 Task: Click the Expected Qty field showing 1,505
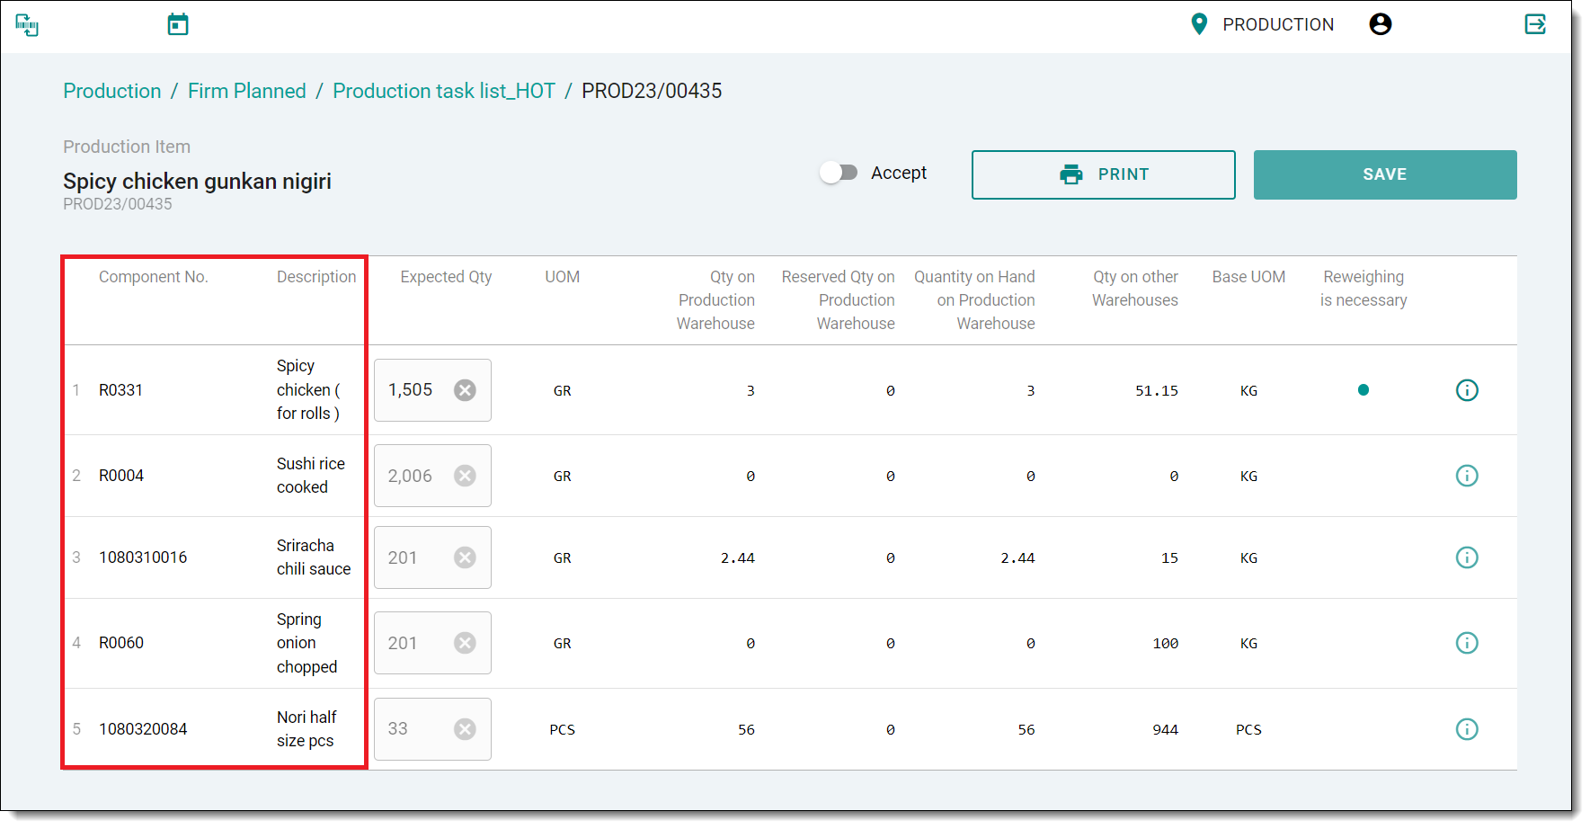coord(413,390)
